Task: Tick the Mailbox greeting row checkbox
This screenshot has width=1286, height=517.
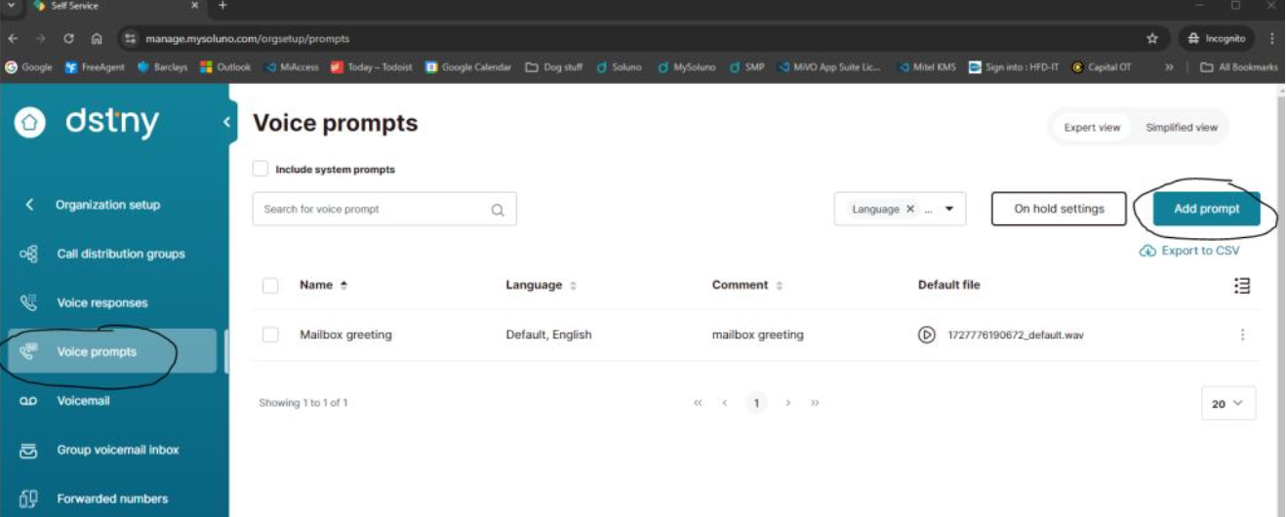Action: tap(270, 335)
